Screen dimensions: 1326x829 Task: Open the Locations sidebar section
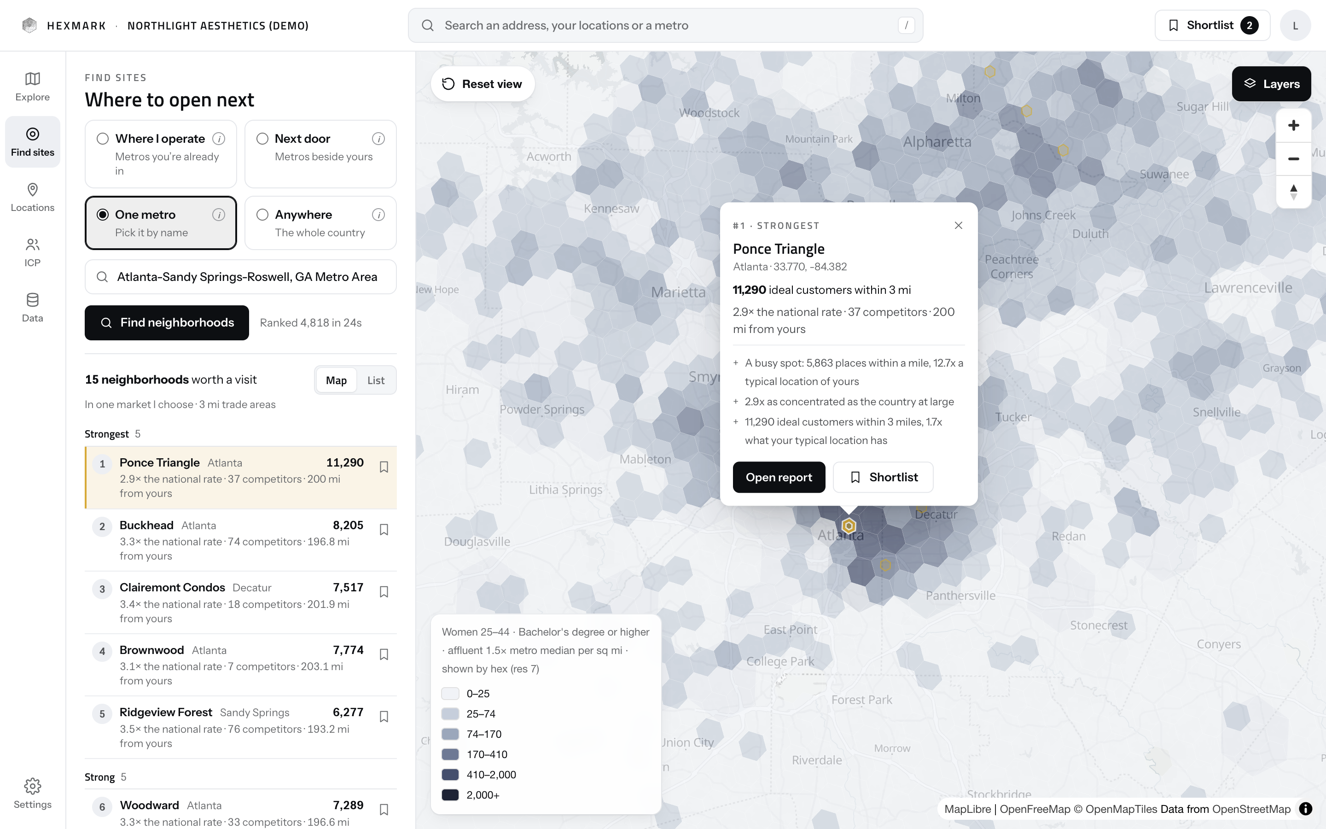32,198
